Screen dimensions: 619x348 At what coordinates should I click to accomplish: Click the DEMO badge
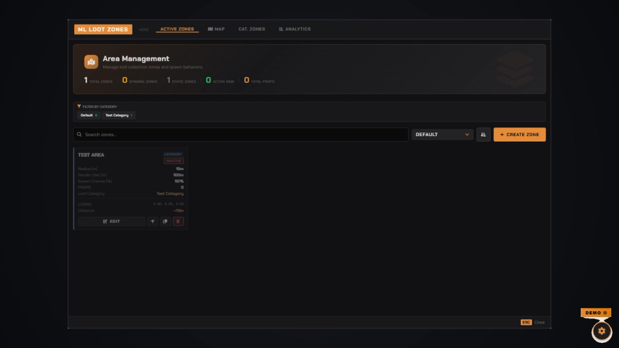pos(596,313)
